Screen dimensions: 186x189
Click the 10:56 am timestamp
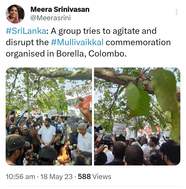click(x=20, y=177)
